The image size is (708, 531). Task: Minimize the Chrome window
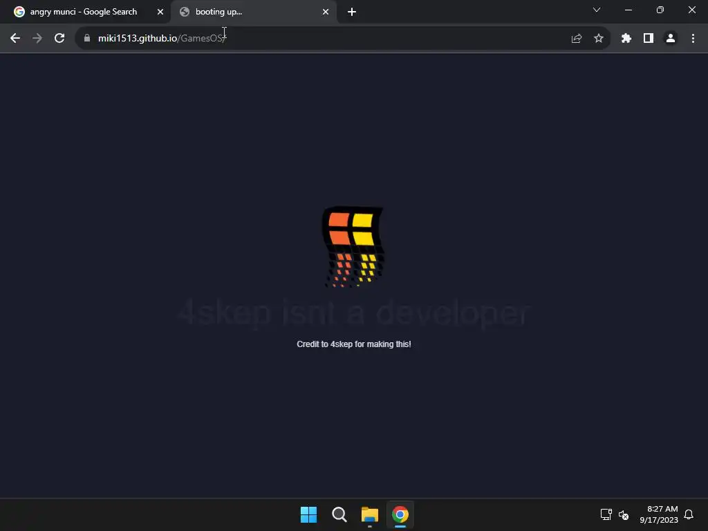pos(628,10)
